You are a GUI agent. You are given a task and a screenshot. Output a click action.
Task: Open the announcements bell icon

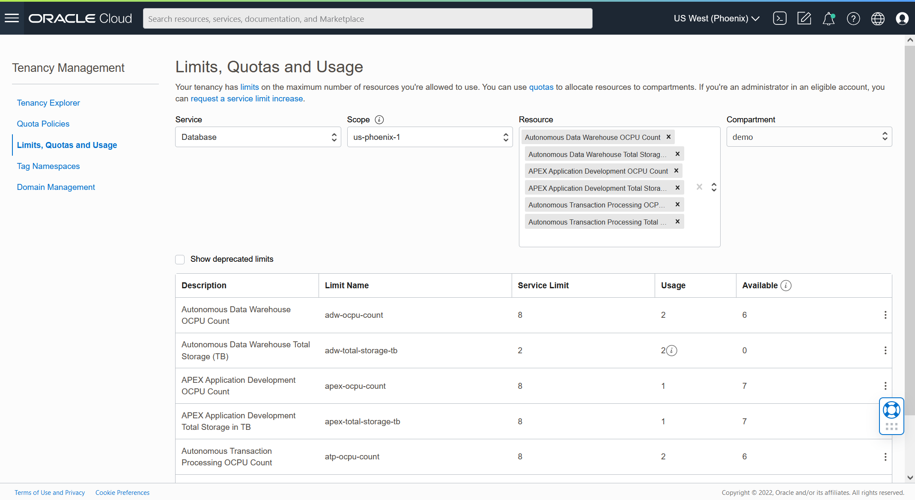click(829, 18)
